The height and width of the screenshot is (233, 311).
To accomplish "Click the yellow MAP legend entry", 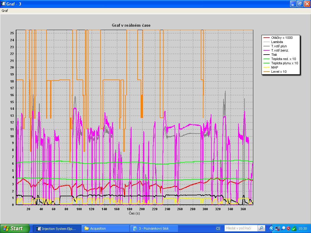I will click(x=275, y=67).
